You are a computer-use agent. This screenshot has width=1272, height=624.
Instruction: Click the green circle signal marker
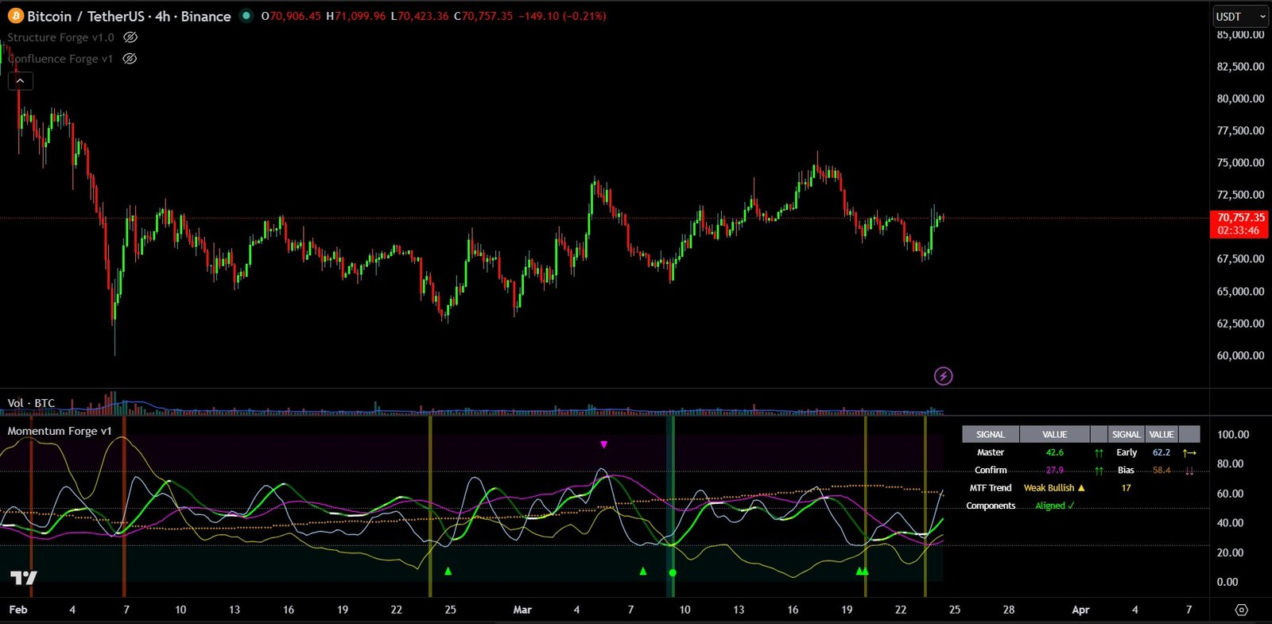673,572
